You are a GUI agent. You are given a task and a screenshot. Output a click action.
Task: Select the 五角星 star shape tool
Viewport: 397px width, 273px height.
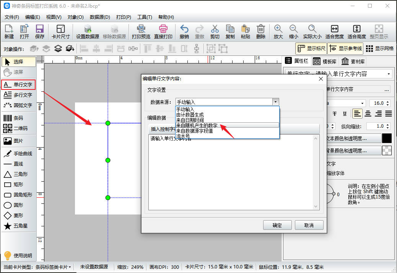coord(18,226)
